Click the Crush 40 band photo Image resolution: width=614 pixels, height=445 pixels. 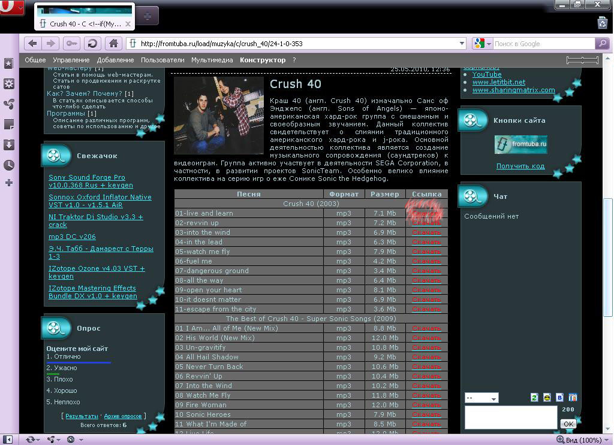pos(219,116)
